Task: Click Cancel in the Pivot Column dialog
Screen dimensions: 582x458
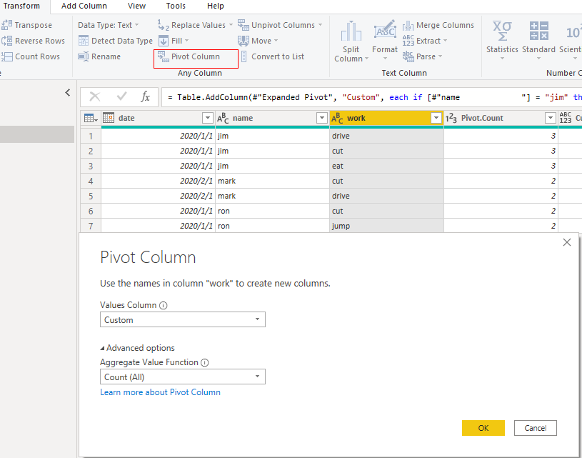Action: 536,428
